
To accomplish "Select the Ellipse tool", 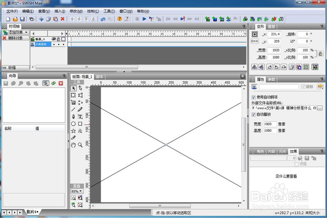I will pyautogui.click(x=73, y=124).
